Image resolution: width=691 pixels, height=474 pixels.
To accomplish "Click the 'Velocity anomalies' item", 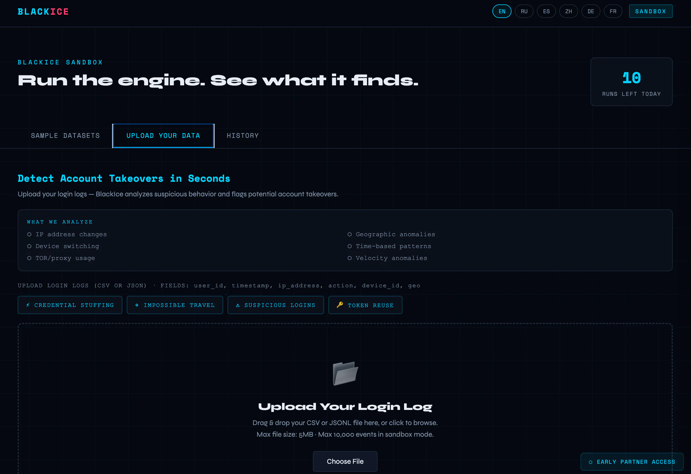I will [x=392, y=258].
